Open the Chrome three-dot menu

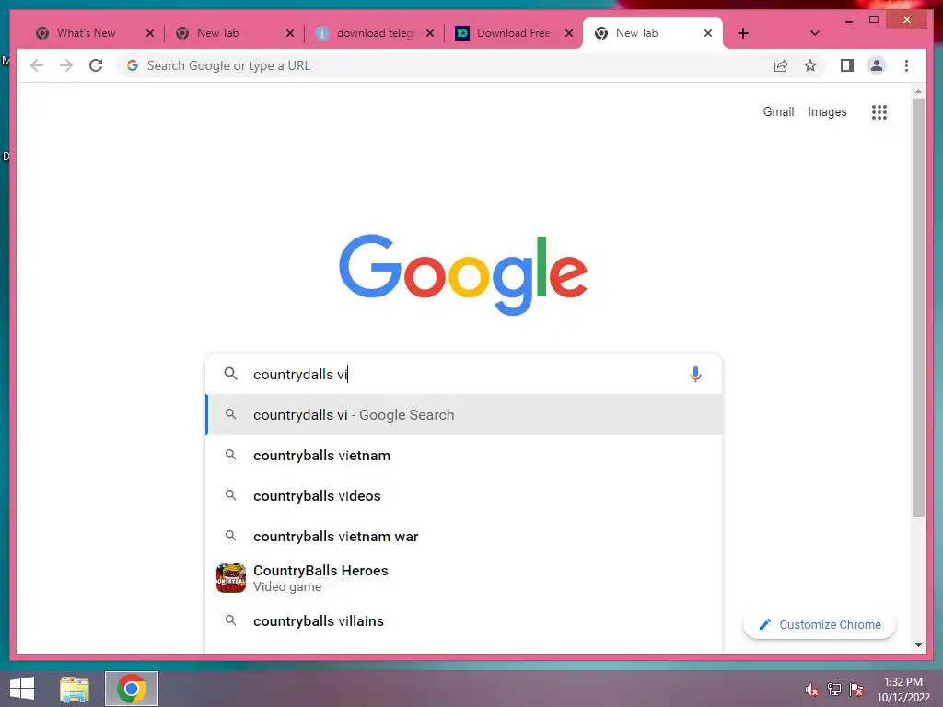pyautogui.click(x=906, y=65)
